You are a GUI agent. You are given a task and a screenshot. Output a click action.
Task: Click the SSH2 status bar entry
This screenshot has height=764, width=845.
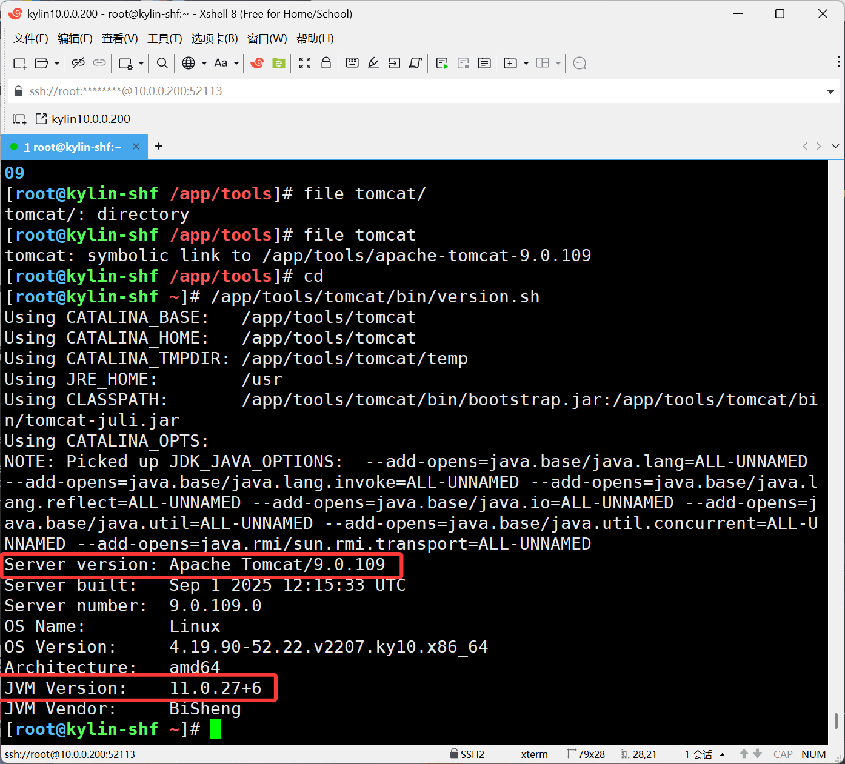467,754
